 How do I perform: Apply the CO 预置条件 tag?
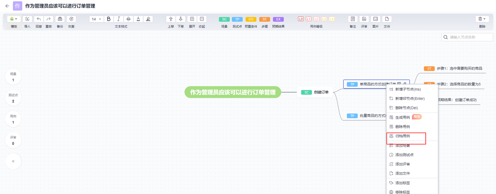pyautogui.click(x=251, y=19)
